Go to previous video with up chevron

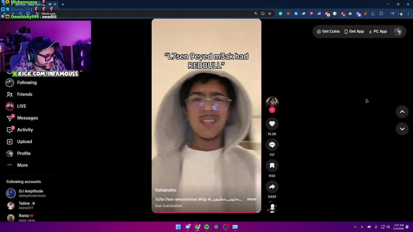pos(402,112)
